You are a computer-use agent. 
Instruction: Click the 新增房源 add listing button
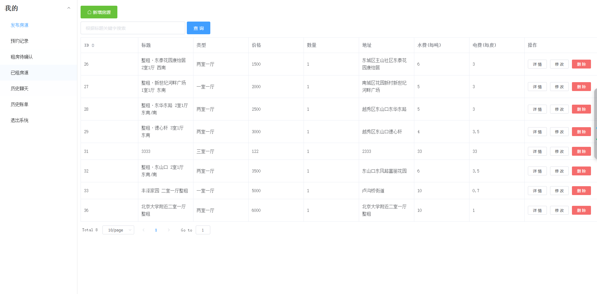(x=99, y=12)
